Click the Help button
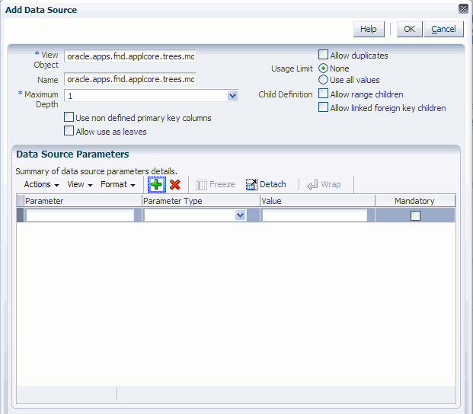Image resolution: width=473 pixels, height=414 pixels. [x=369, y=29]
